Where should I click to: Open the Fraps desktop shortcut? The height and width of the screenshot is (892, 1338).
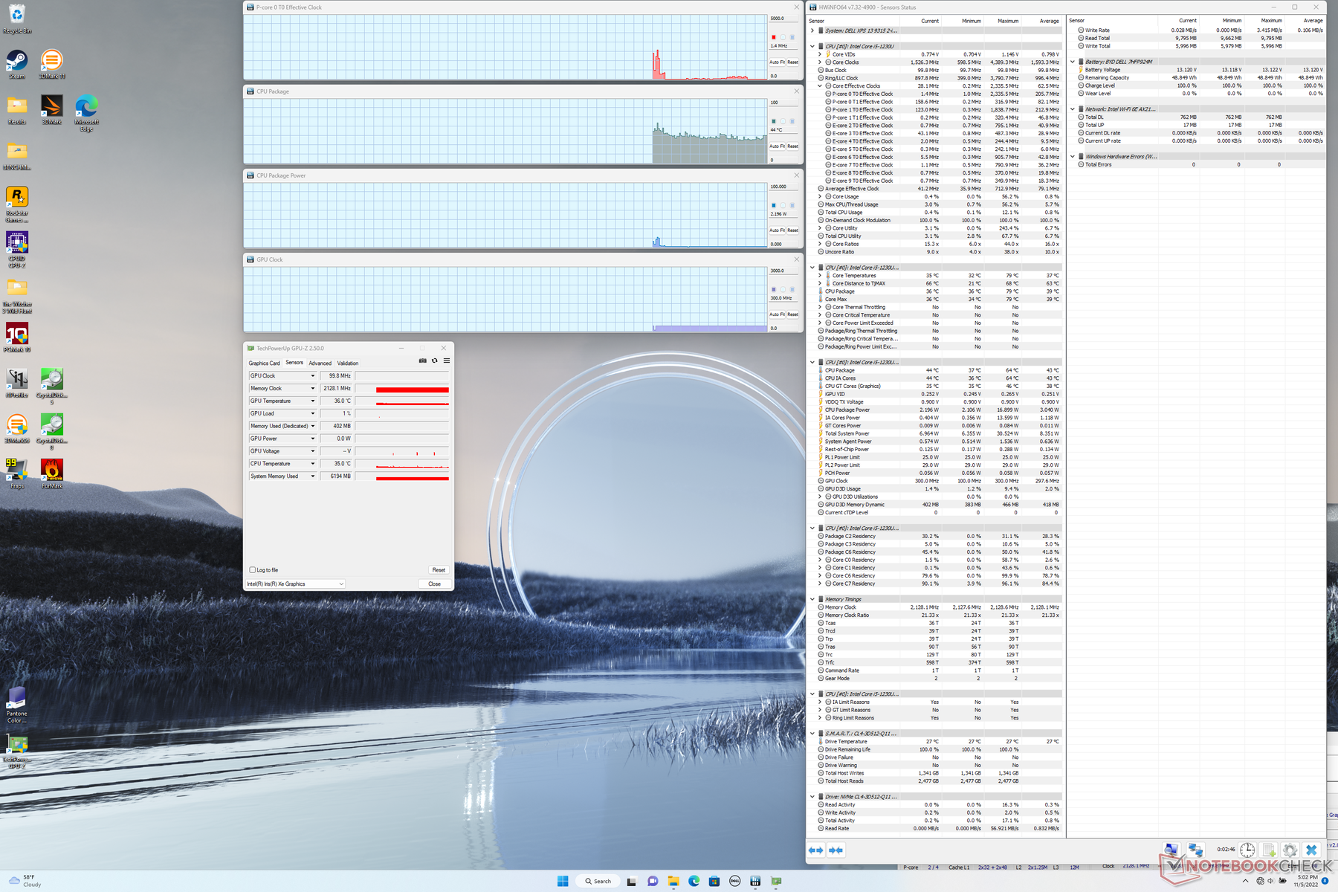point(17,474)
